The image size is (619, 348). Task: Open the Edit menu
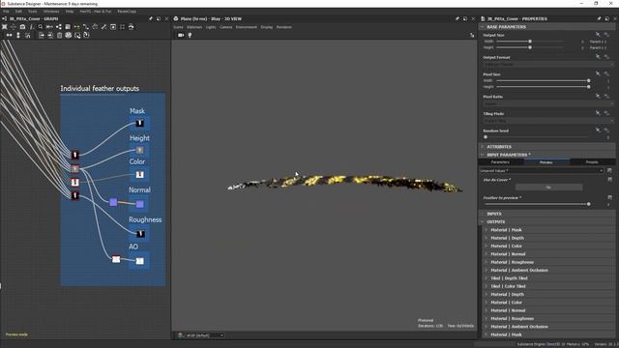pyautogui.click(x=18, y=12)
